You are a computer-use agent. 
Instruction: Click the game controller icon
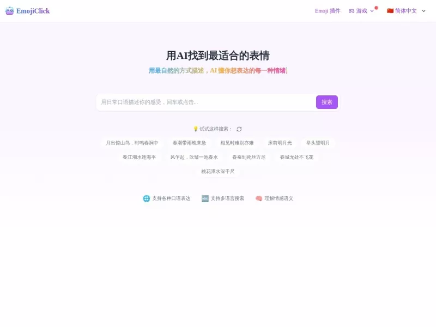(x=352, y=11)
